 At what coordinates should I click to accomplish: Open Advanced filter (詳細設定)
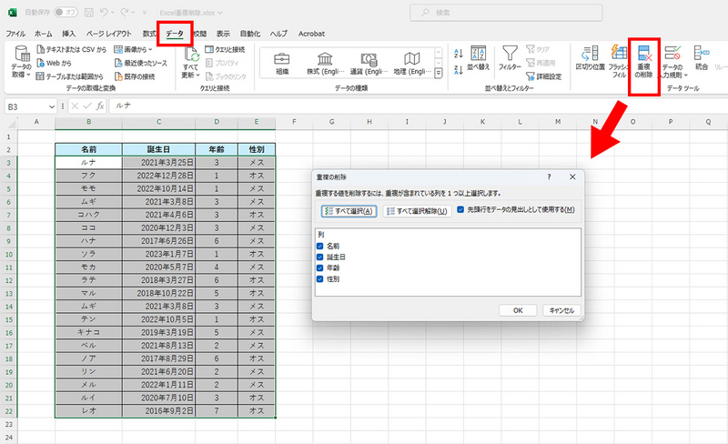coord(543,76)
